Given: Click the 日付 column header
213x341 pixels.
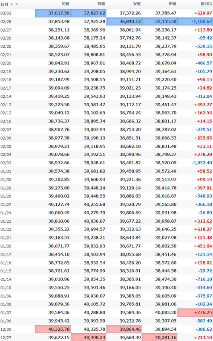Looking at the screenshot, I should pyautogui.click(x=4, y=4).
